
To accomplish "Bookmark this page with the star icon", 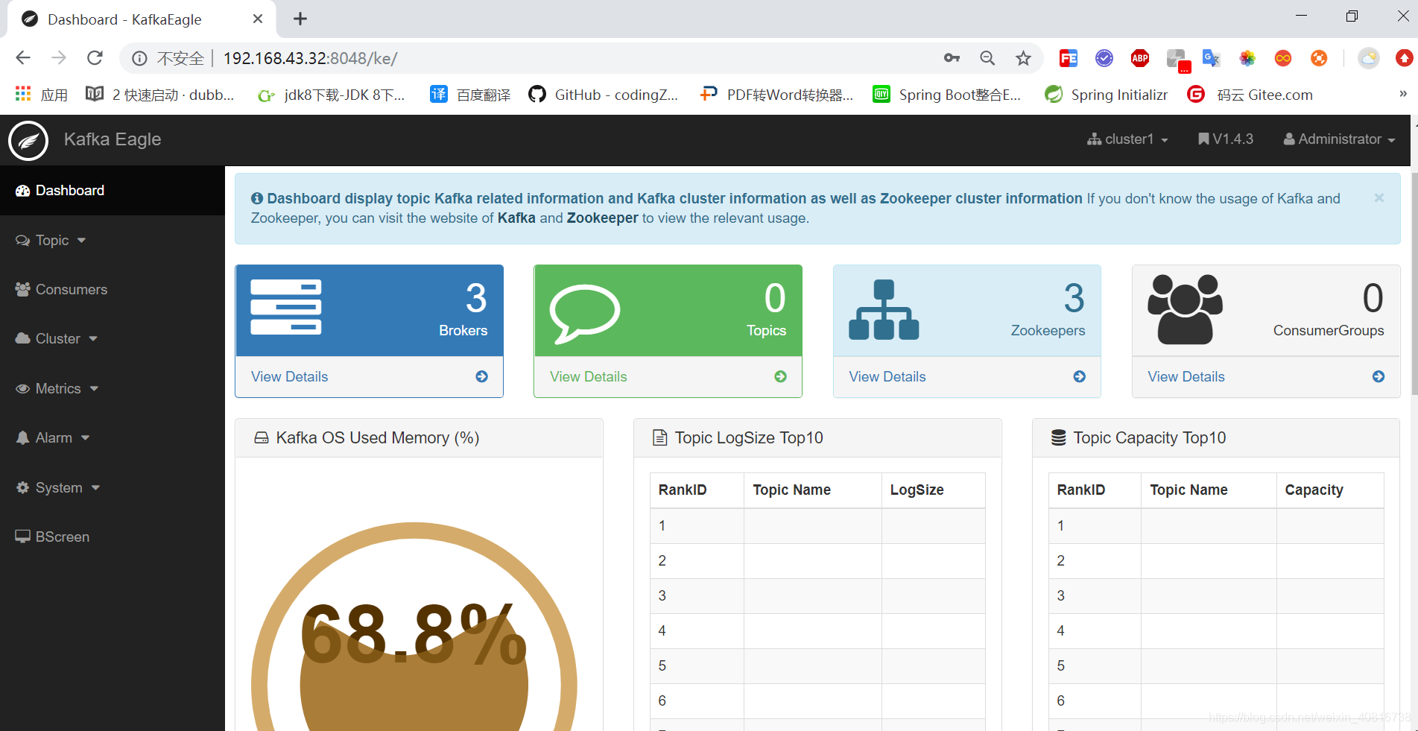I will tap(1024, 58).
